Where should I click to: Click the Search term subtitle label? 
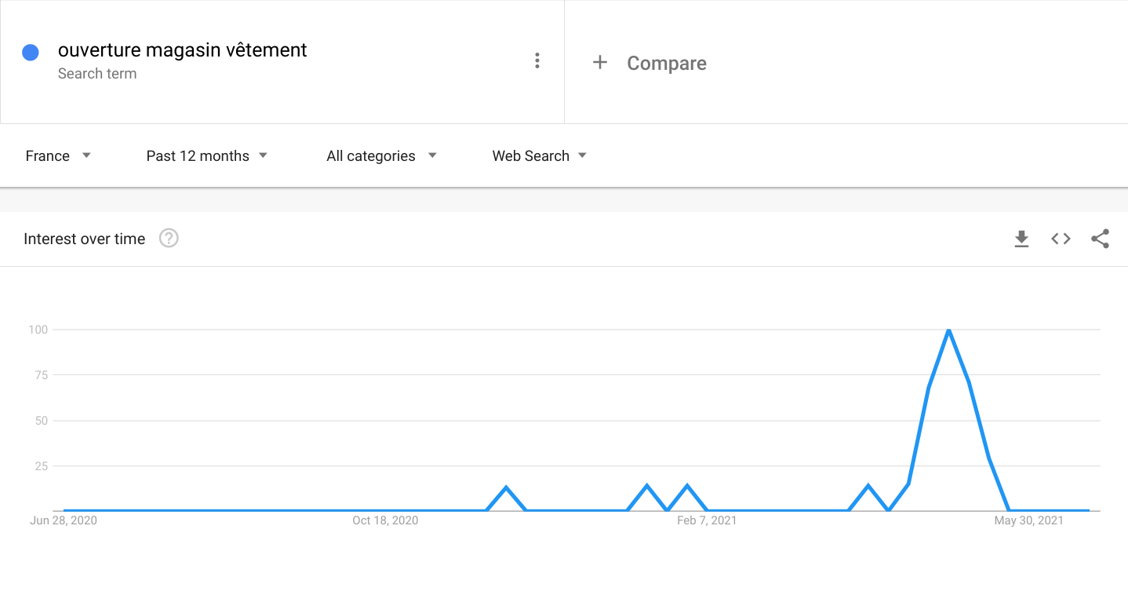point(97,74)
